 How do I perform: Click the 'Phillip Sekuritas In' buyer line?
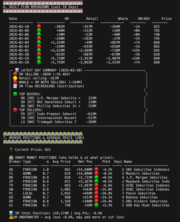point(59,106)
